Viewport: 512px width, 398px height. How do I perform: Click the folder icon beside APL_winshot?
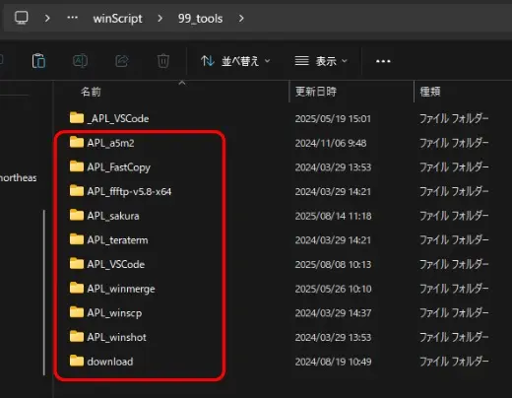77,336
